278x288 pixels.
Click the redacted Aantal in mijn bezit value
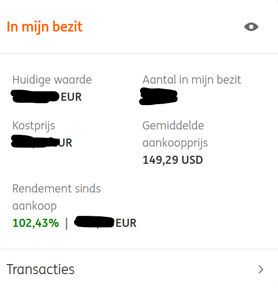click(x=159, y=96)
